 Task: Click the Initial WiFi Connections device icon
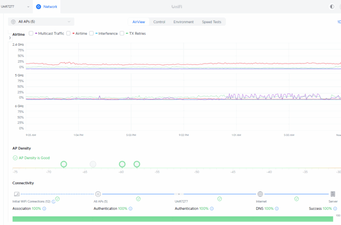point(17,194)
